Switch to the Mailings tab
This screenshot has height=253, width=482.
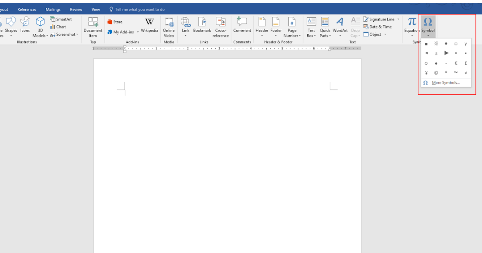coord(53,9)
